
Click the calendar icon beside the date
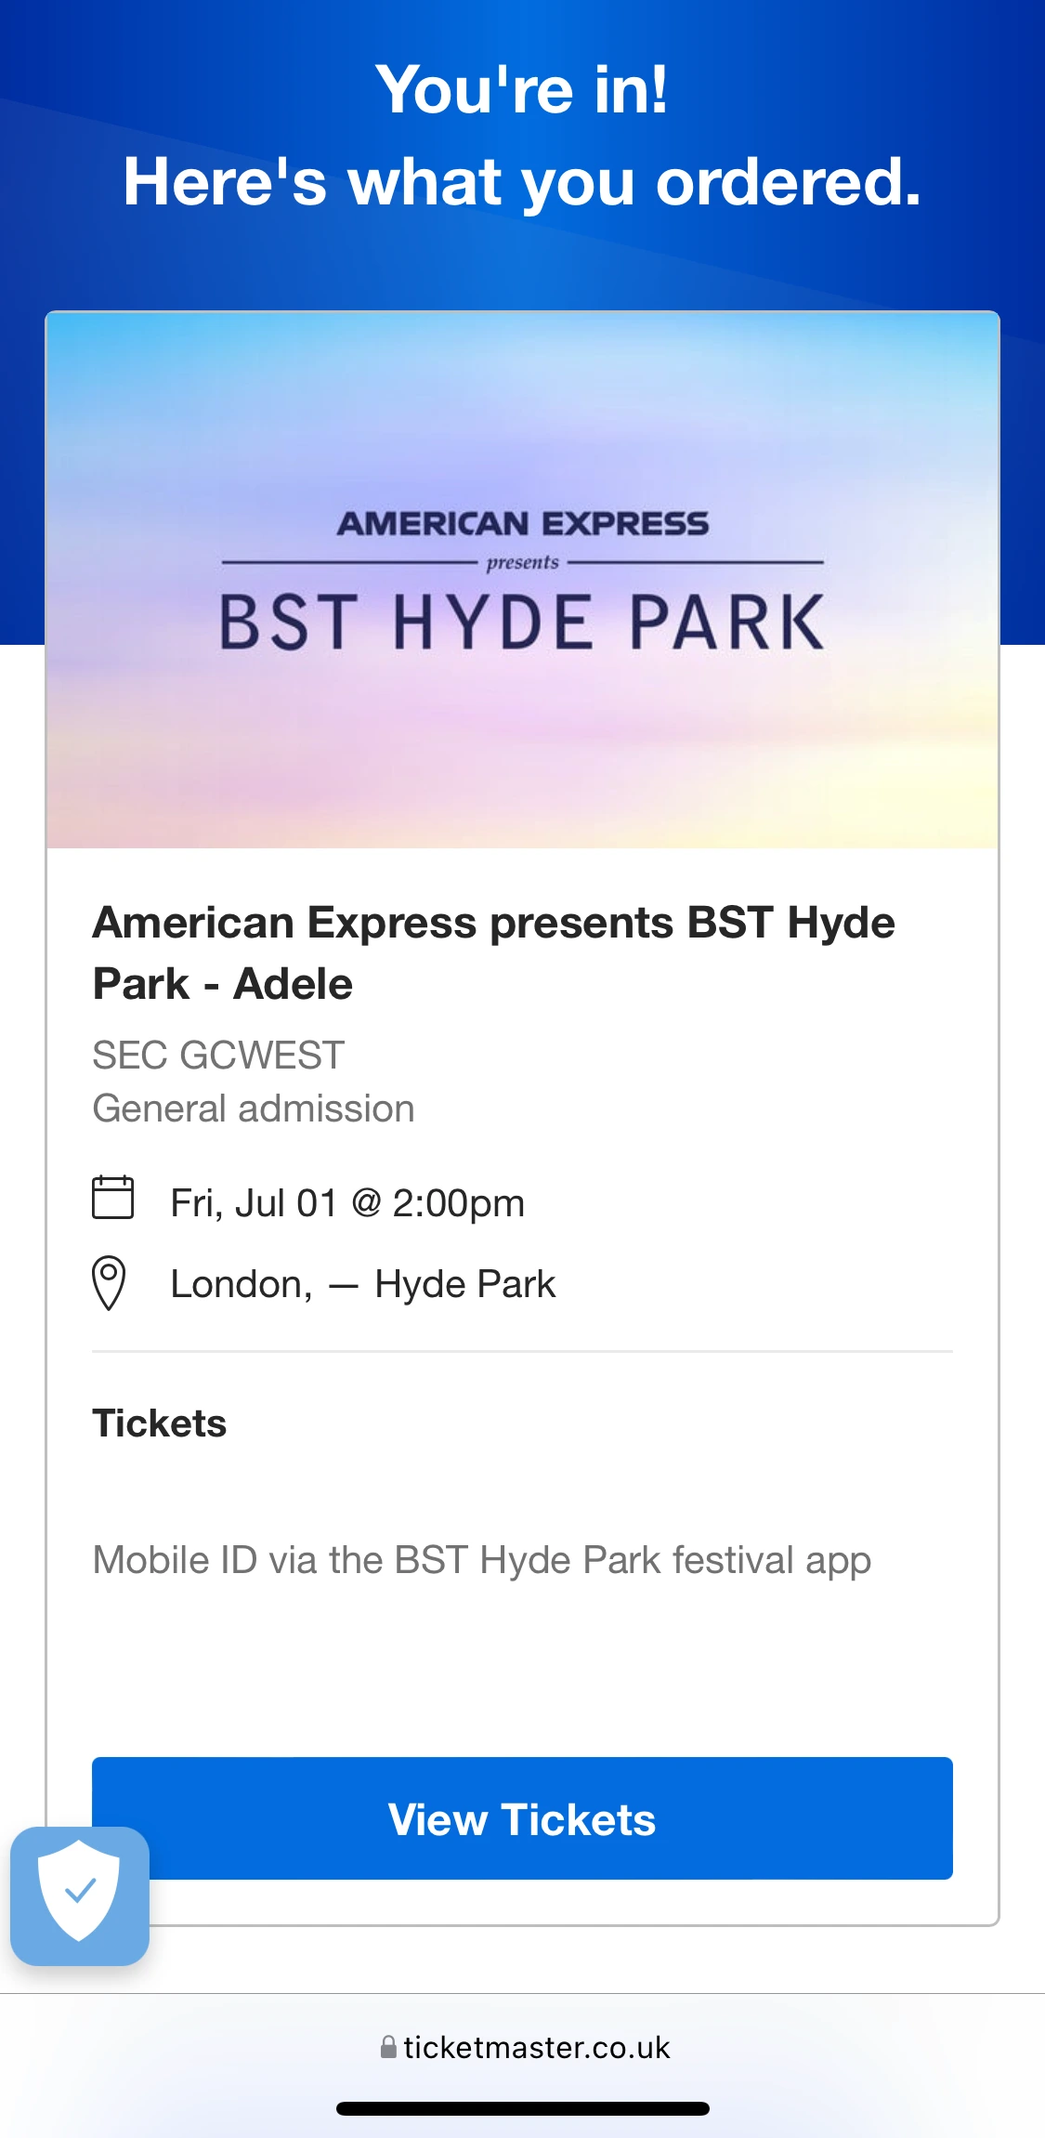[113, 1197]
